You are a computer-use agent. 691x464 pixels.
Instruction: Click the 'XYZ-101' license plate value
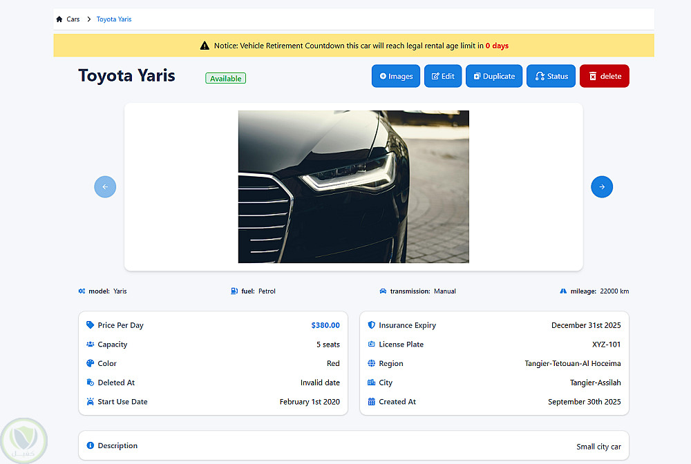[607, 345]
